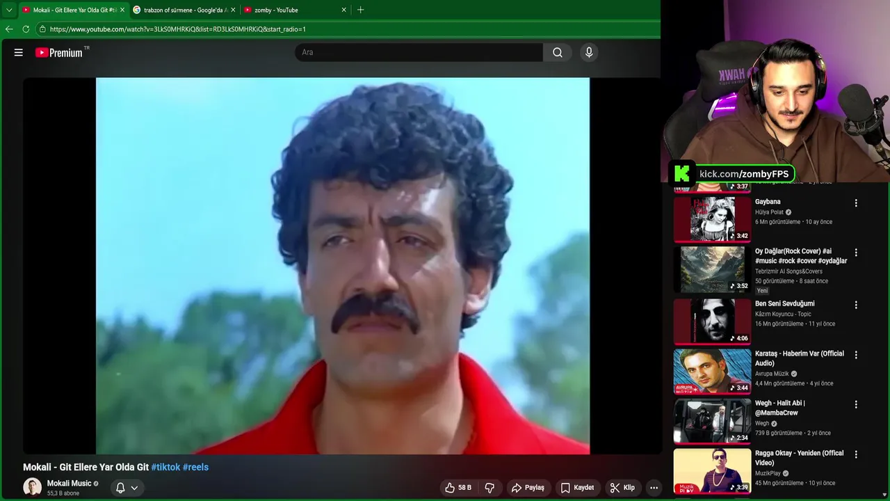Image resolution: width=890 pixels, height=501 pixels.
Task: Click the MuzikPlay channel name
Action: pyautogui.click(x=768, y=473)
